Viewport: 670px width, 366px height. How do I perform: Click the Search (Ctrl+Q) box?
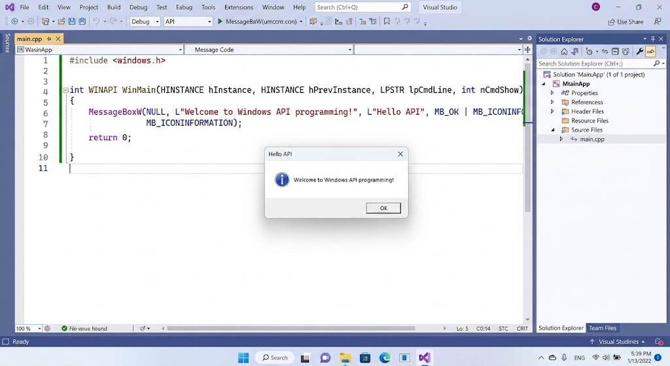pos(363,7)
